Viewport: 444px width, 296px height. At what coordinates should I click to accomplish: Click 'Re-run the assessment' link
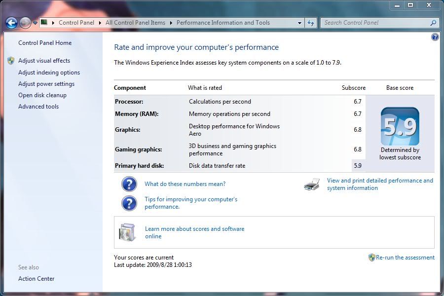point(405,258)
